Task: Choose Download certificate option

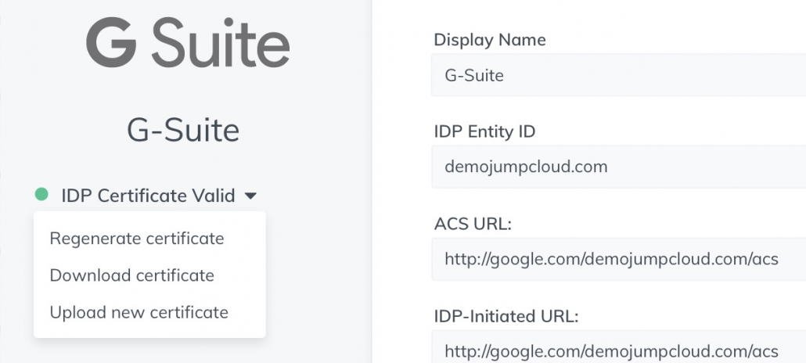Action: coord(131,275)
